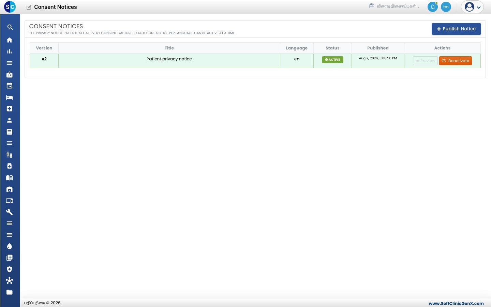The width and height of the screenshot is (491, 307).
Task: Click the Publish Notice button
Action: [456, 29]
